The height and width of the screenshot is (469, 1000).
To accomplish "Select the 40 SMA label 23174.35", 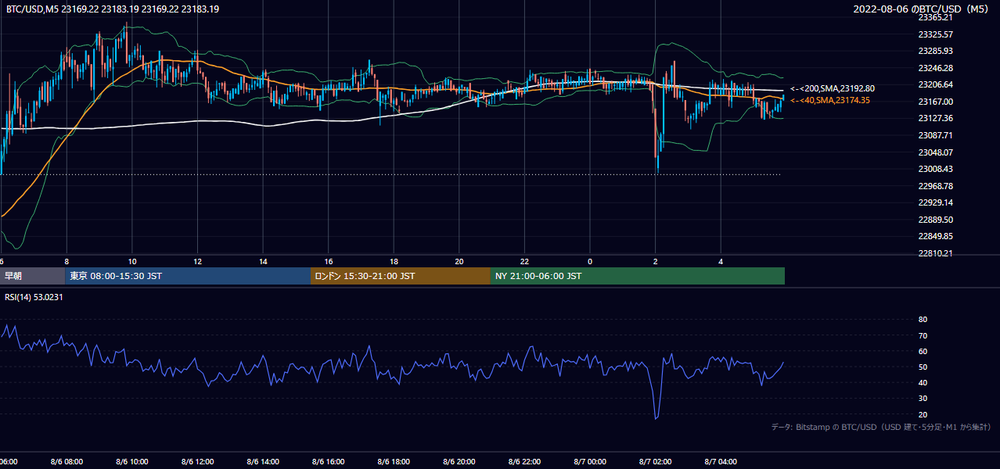I will click(x=830, y=100).
